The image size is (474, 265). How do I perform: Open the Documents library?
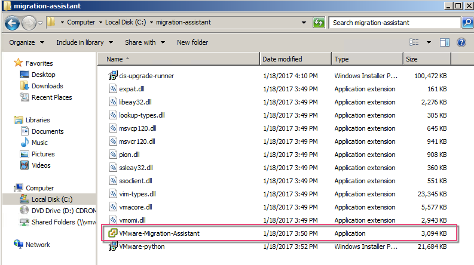tap(48, 131)
